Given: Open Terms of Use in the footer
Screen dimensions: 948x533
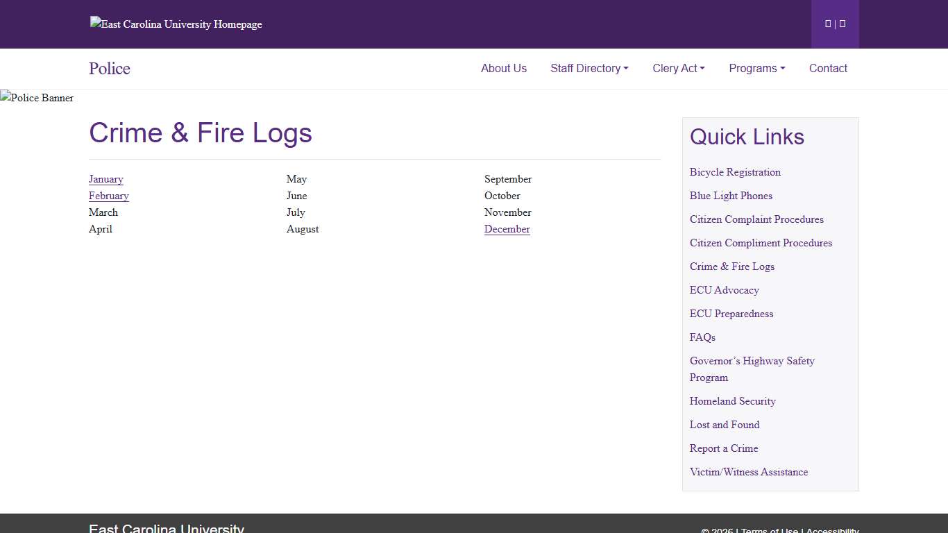Looking at the screenshot, I should 766,530.
